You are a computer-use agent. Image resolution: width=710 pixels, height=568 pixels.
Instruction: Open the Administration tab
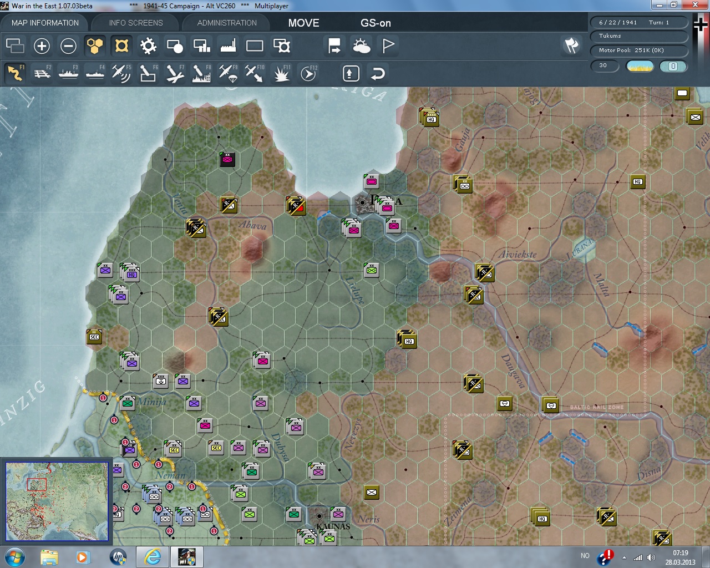pyautogui.click(x=227, y=23)
